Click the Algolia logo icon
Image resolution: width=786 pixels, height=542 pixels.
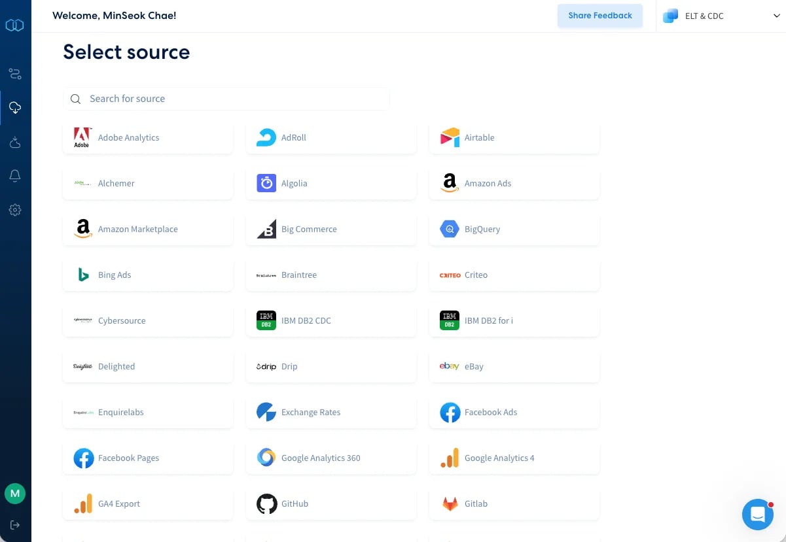(266, 183)
